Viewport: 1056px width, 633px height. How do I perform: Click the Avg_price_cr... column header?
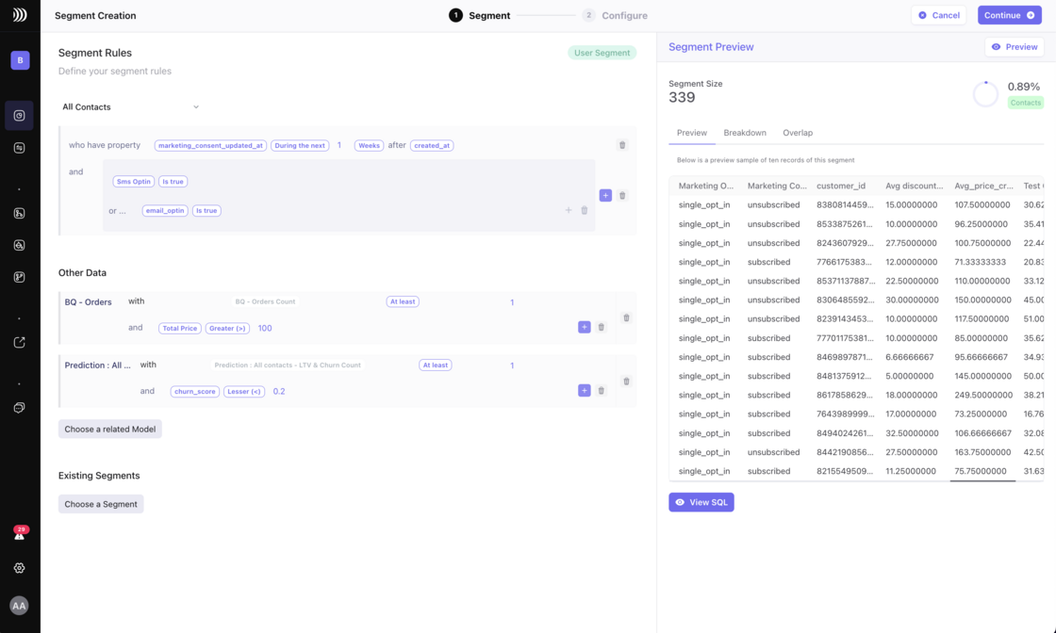tap(983, 186)
